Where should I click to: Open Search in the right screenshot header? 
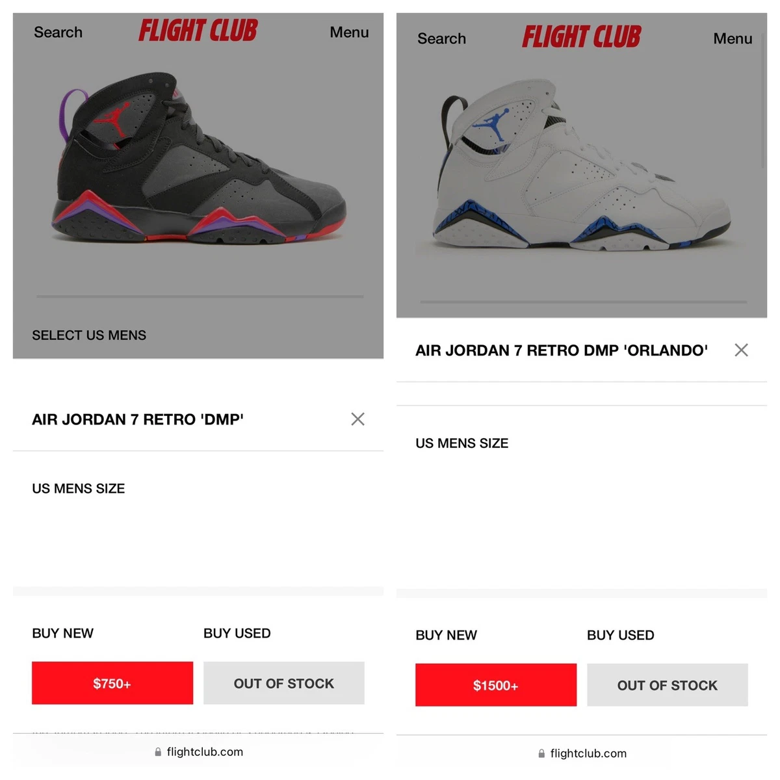pyautogui.click(x=441, y=38)
